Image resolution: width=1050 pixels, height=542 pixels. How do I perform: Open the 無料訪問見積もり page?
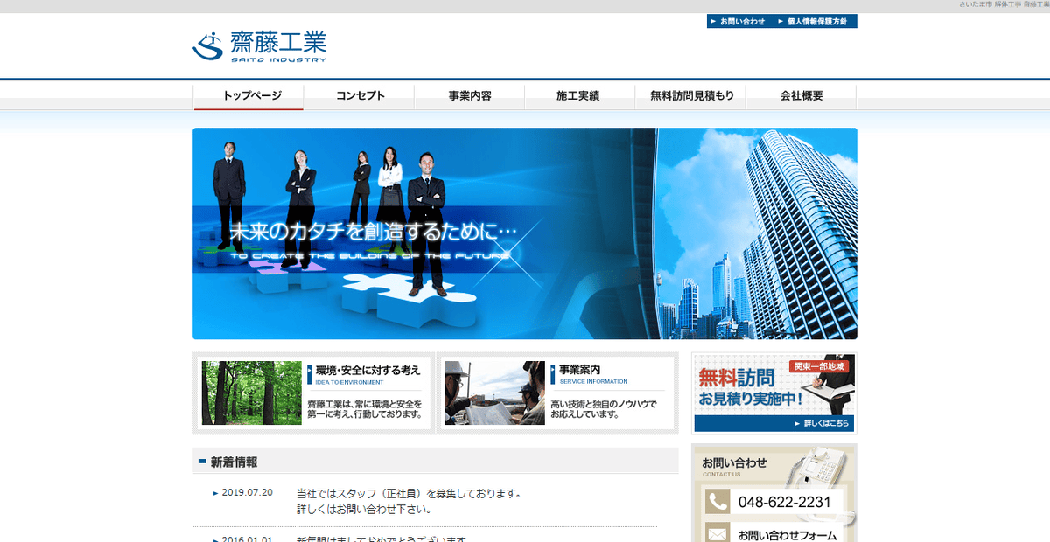pos(690,96)
